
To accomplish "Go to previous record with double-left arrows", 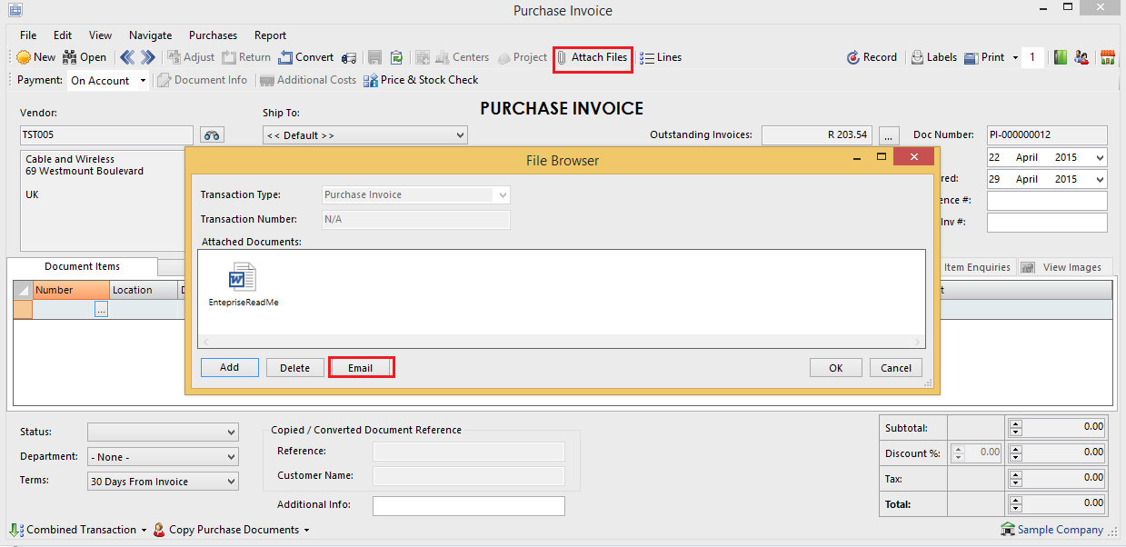I will tap(127, 57).
